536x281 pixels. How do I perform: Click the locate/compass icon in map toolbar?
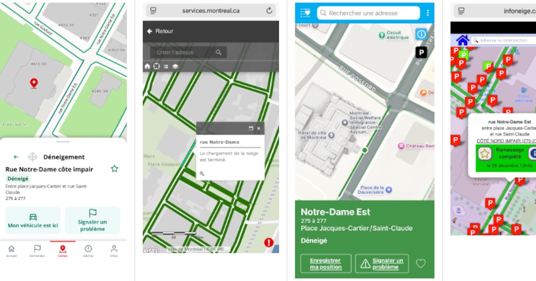pyautogui.click(x=156, y=66)
